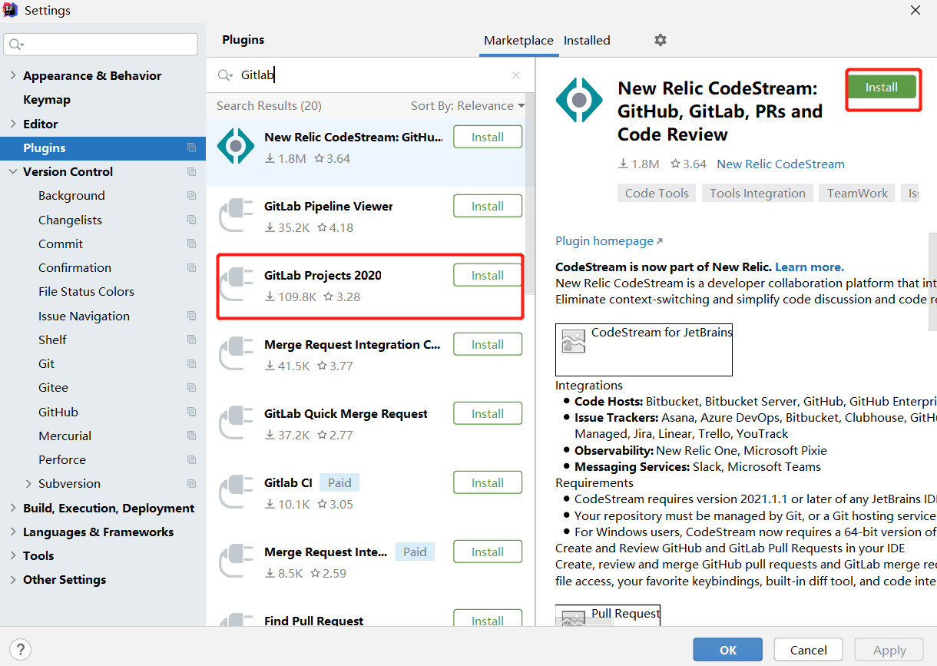Click large CodeStream logo in details
937x666 pixels.
tap(579, 100)
